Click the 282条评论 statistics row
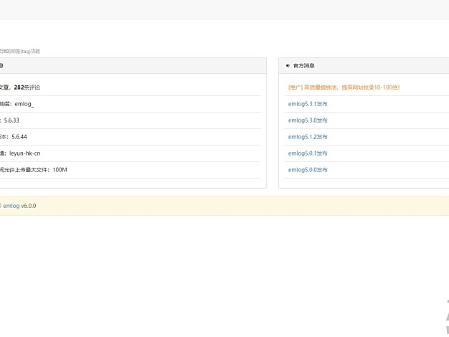The width and height of the screenshot is (449, 337). click(x=27, y=87)
